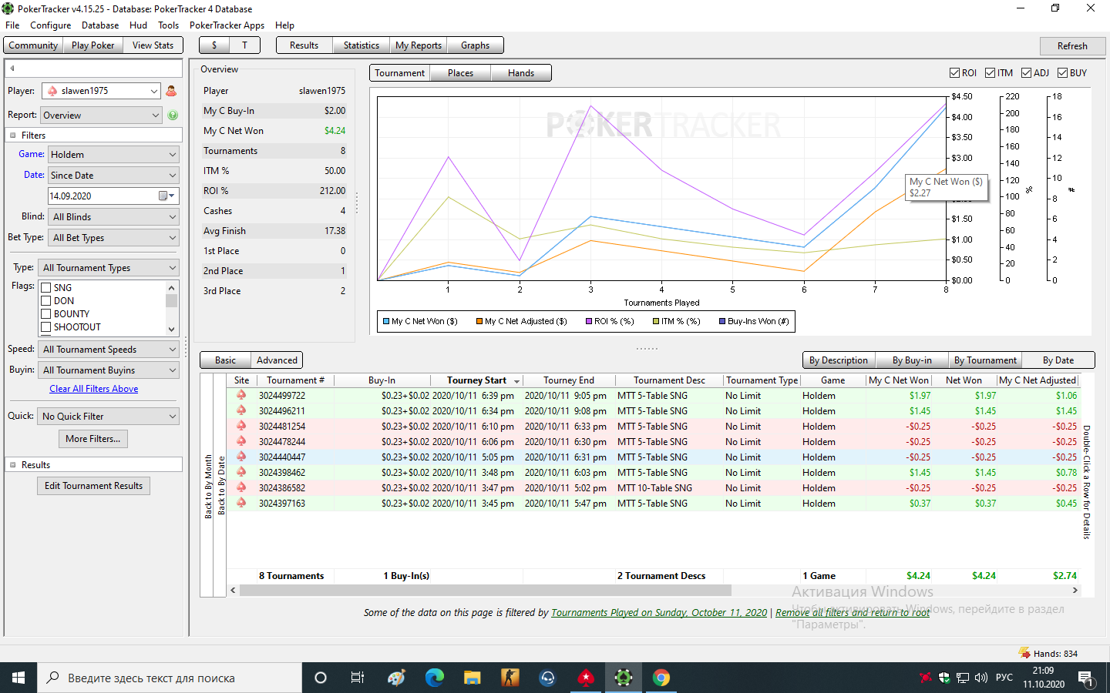The height and width of the screenshot is (693, 1110).
Task: Check the SHOOTOUT flag checkbox
Action: click(46, 327)
